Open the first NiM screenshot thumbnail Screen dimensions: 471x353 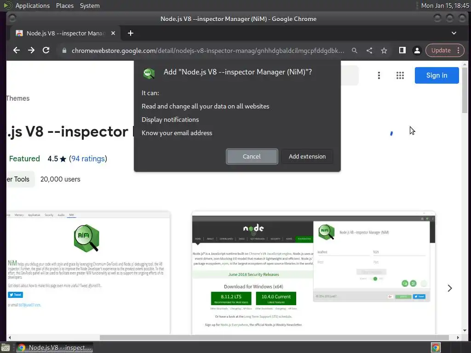click(88, 273)
